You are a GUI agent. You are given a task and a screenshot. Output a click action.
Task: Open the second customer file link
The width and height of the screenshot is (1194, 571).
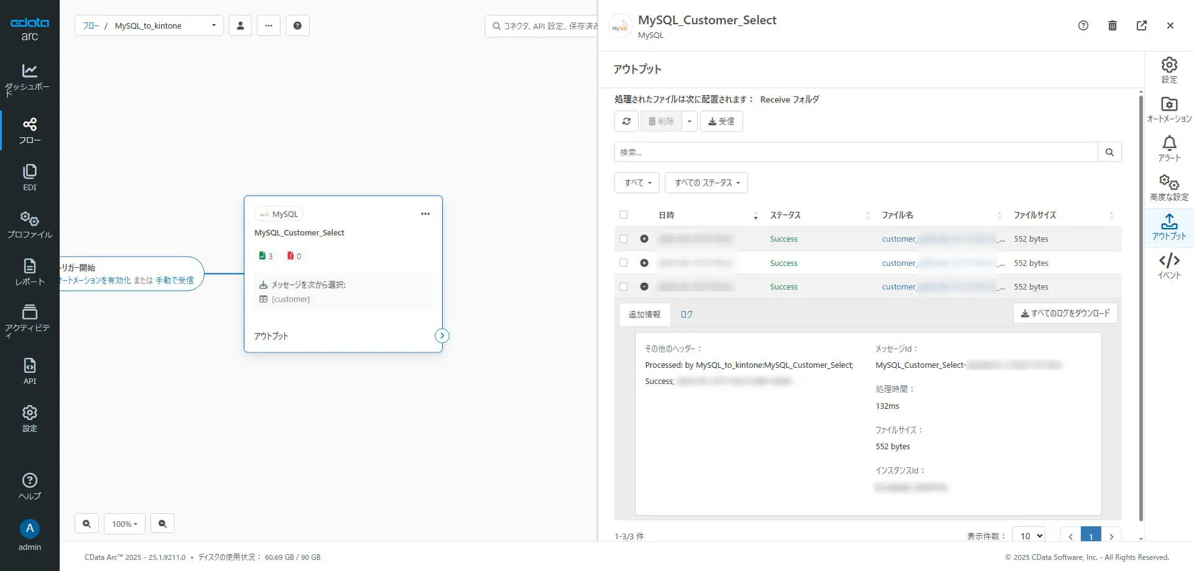(x=943, y=263)
